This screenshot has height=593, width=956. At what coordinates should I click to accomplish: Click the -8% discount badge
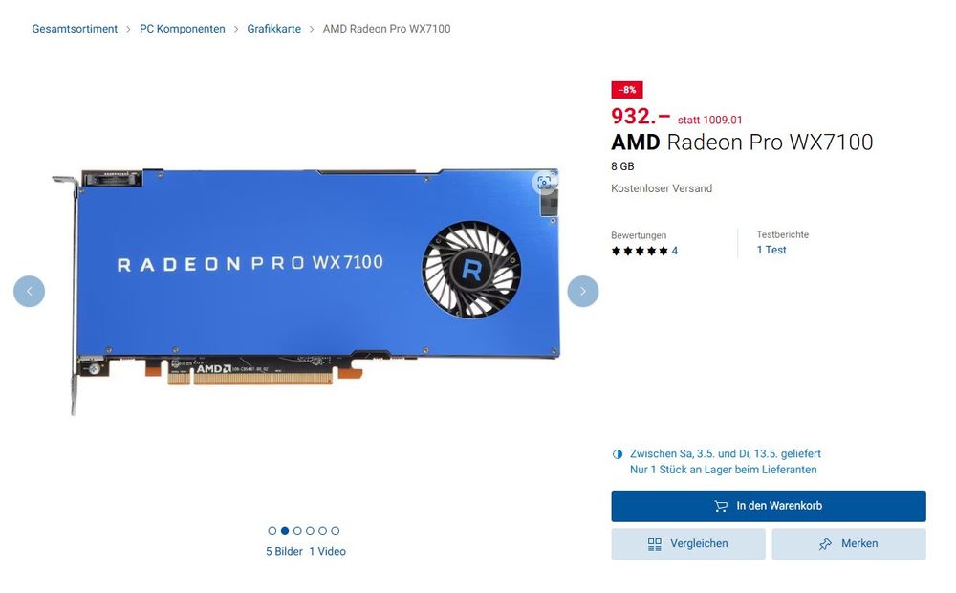tap(627, 90)
